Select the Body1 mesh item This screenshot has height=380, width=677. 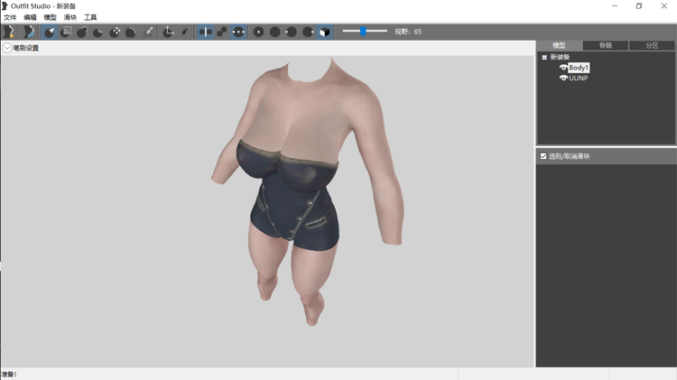pyautogui.click(x=579, y=68)
